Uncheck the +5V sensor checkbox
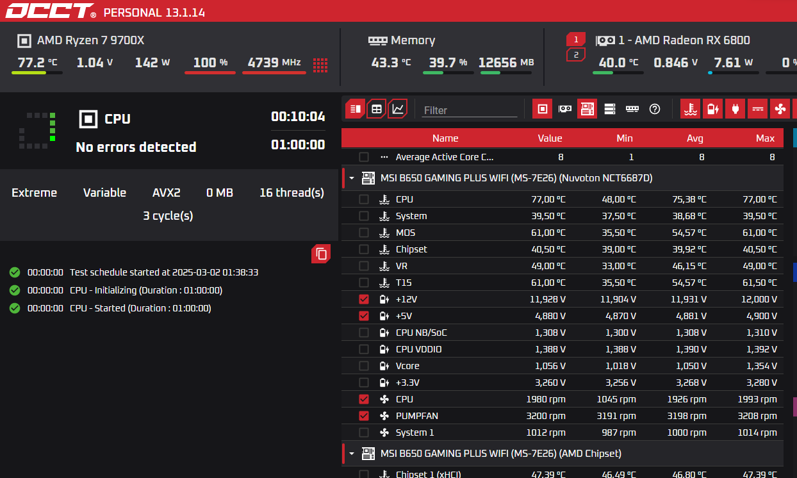The height and width of the screenshot is (478, 797). click(x=364, y=316)
